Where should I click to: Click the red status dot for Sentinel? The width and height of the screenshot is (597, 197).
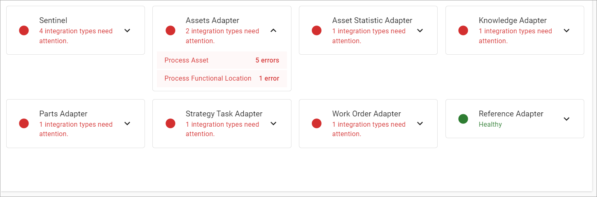[24, 30]
